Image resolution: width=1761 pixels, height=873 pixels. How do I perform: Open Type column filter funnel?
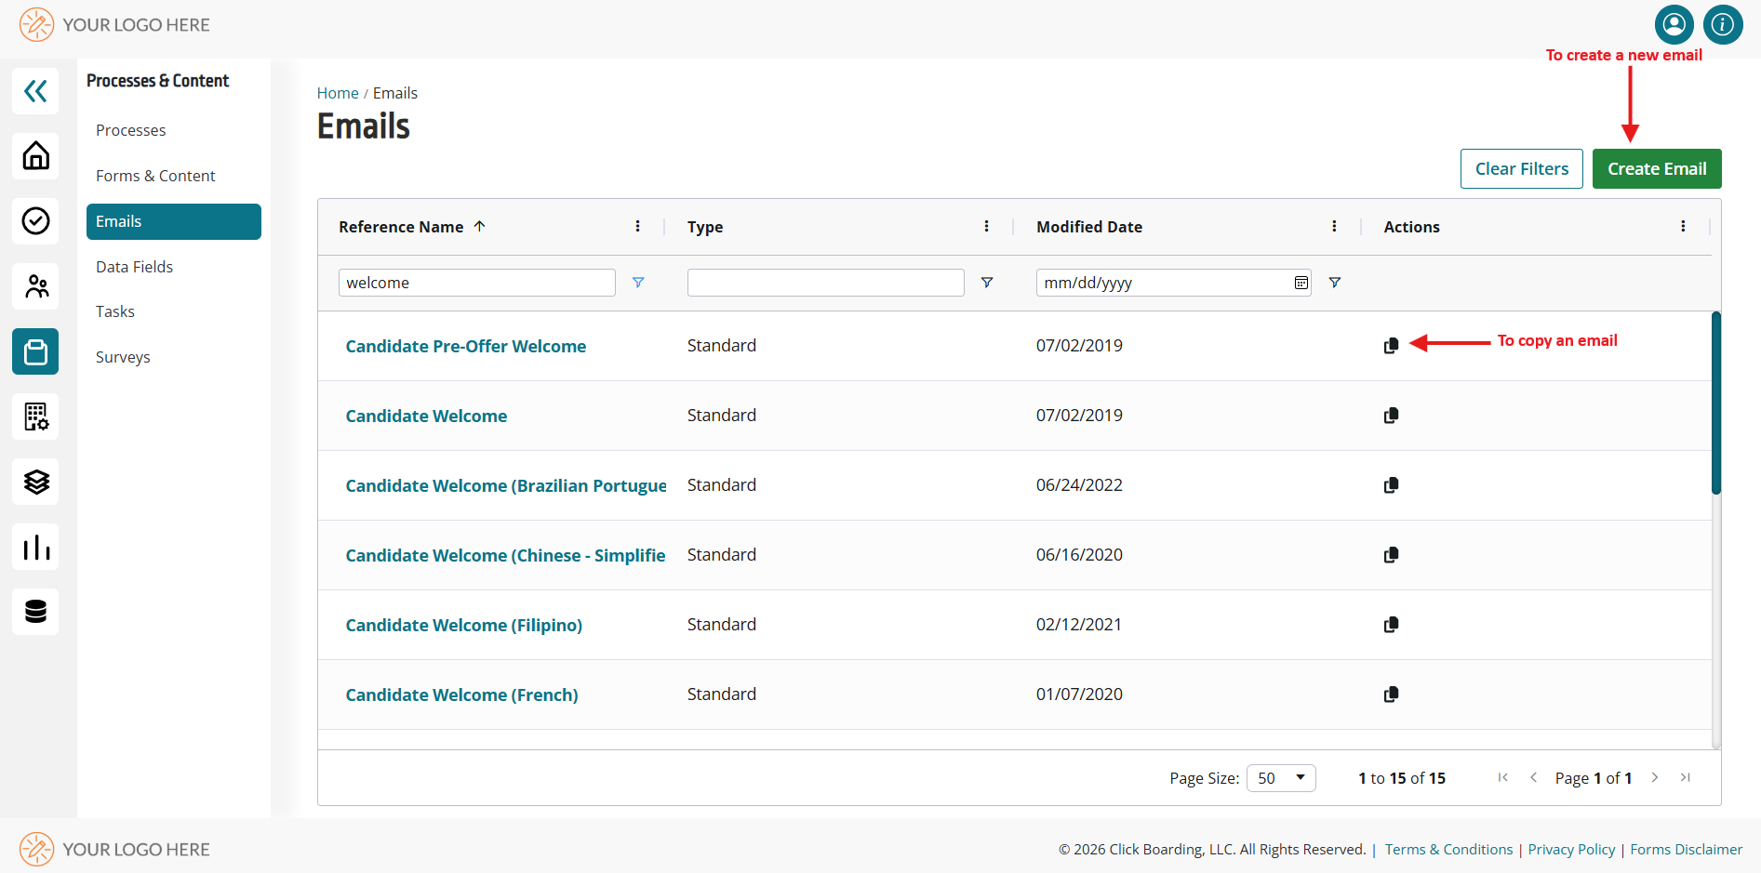[987, 283]
